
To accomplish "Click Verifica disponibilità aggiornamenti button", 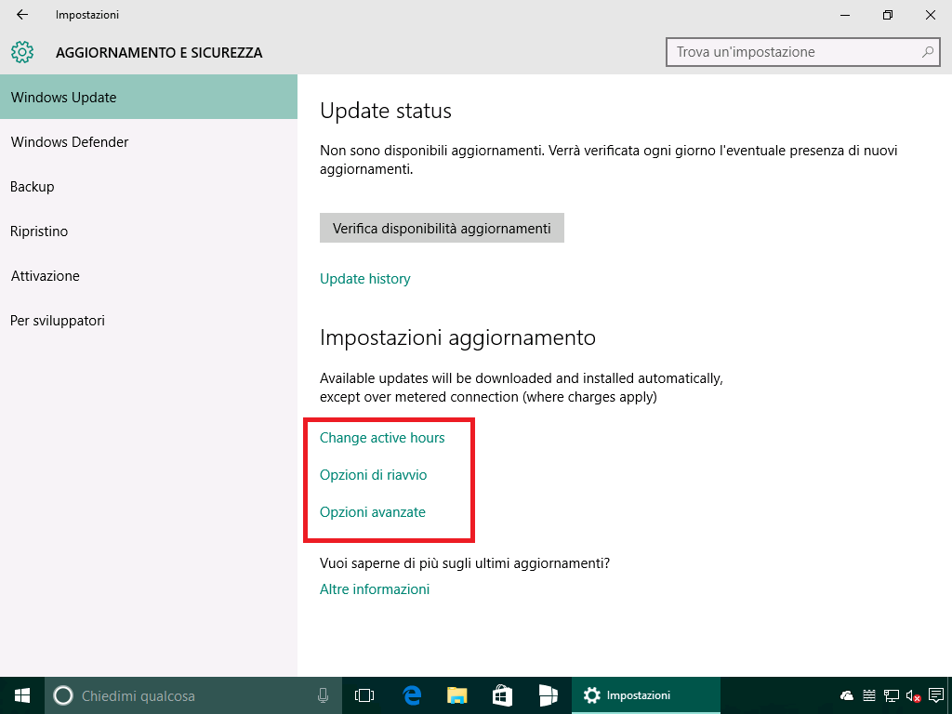I will pos(442,229).
